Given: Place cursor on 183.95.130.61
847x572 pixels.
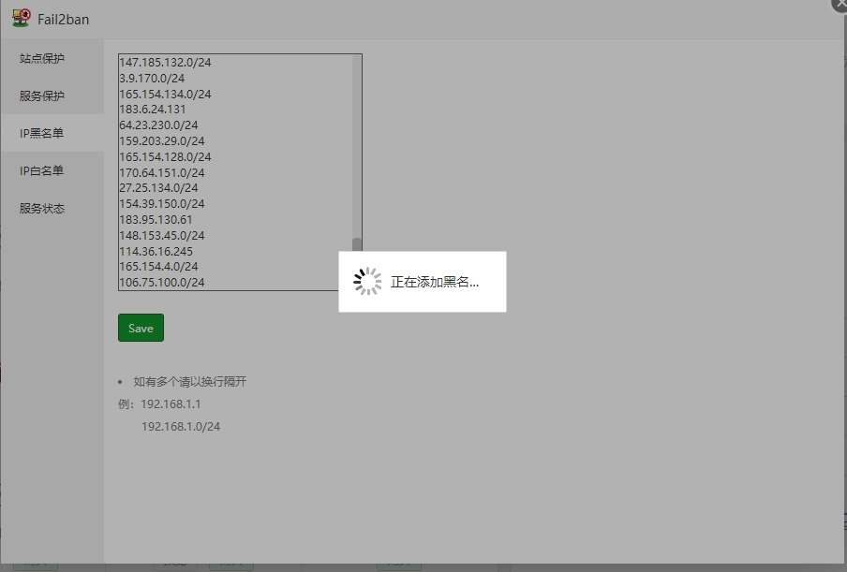Looking at the screenshot, I should (x=156, y=220).
